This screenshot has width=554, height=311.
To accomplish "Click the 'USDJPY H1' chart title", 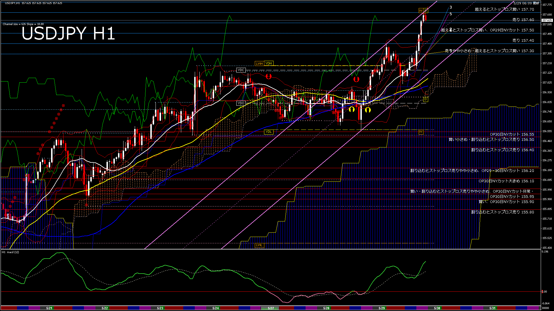I will coord(68,33).
